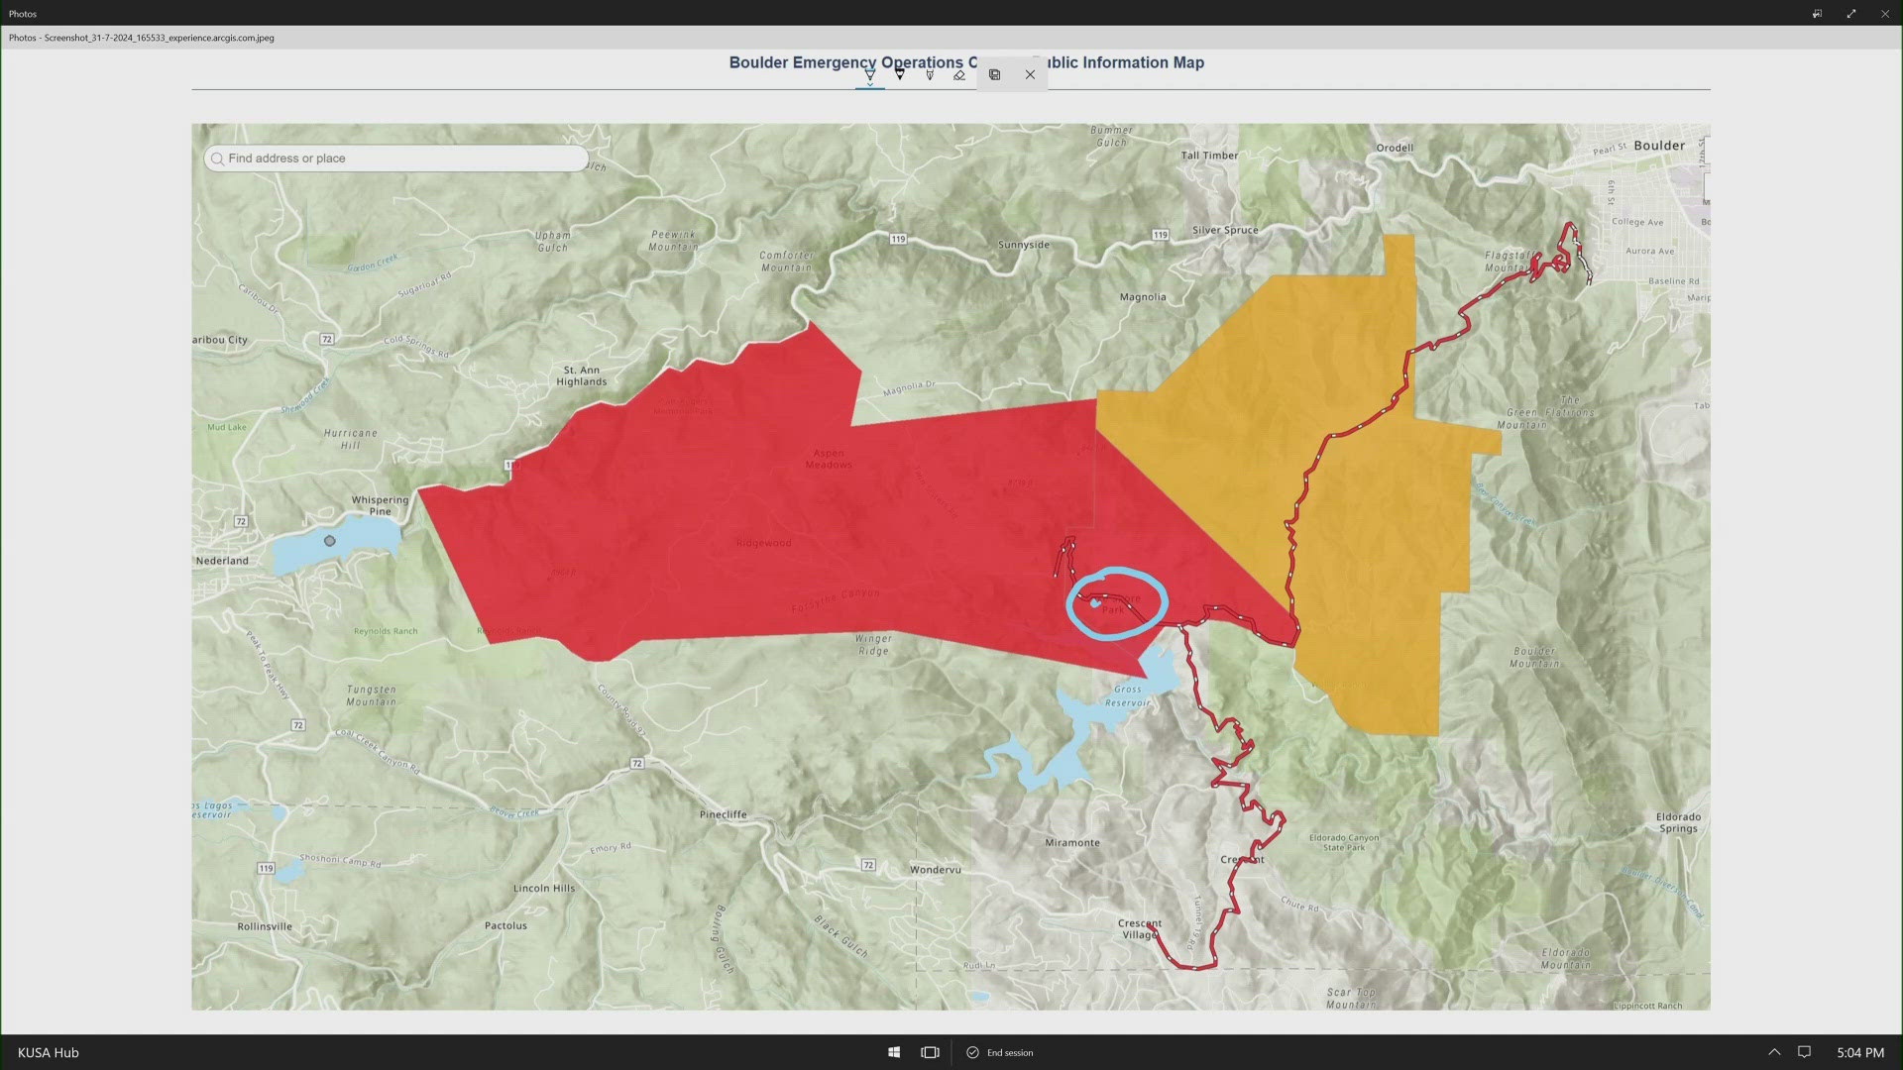Click the Photos app title bar label

point(22,13)
